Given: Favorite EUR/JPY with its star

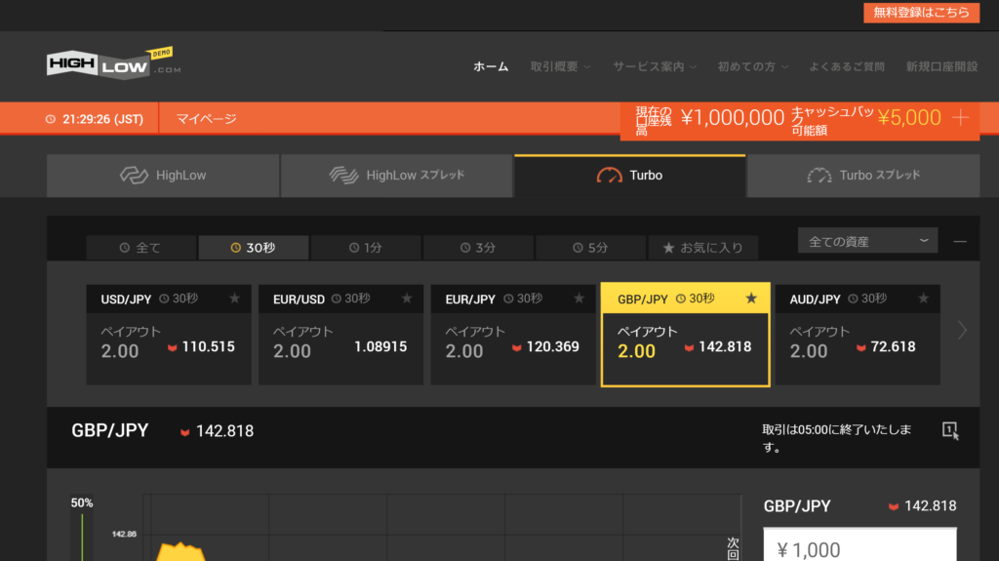Looking at the screenshot, I should pyautogui.click(x=579, y=299).
